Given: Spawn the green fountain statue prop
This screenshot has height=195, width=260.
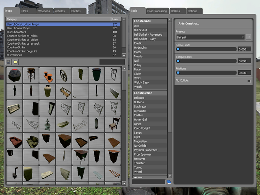Looking at the screenshot, I should (47, 124).
